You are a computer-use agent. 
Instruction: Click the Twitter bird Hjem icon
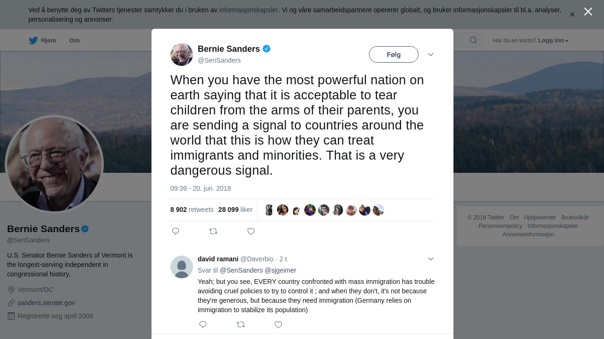tap(34, 40)
